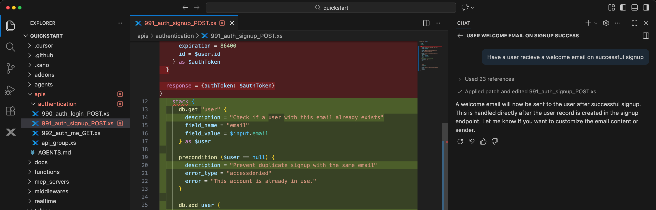The width and height of the screenshot is (656, 210).
Task: Click the quickstart command center search box
Action: click(331, 8)
